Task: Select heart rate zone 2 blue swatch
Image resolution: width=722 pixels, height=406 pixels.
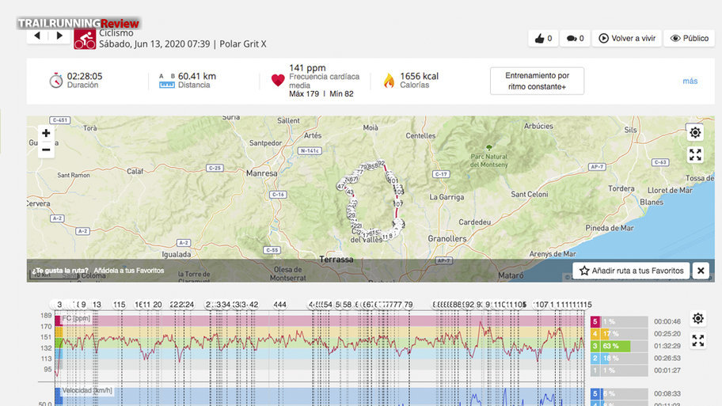Action: click(595, 359)
